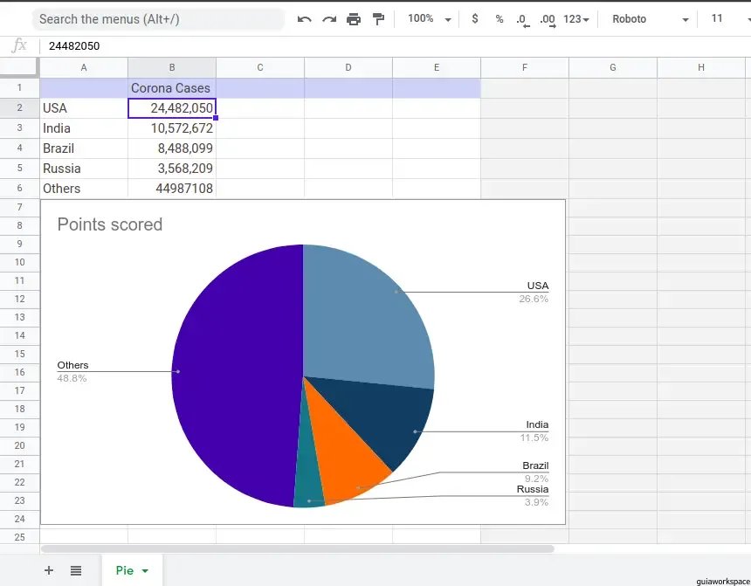Select cell with 8,488,099

(x=172, y=148)
